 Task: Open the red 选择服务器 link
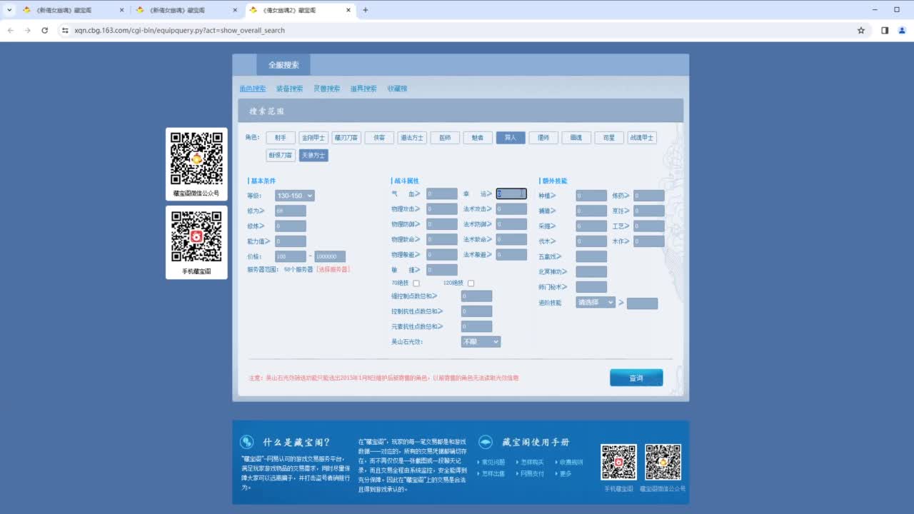tap(333, 270)
